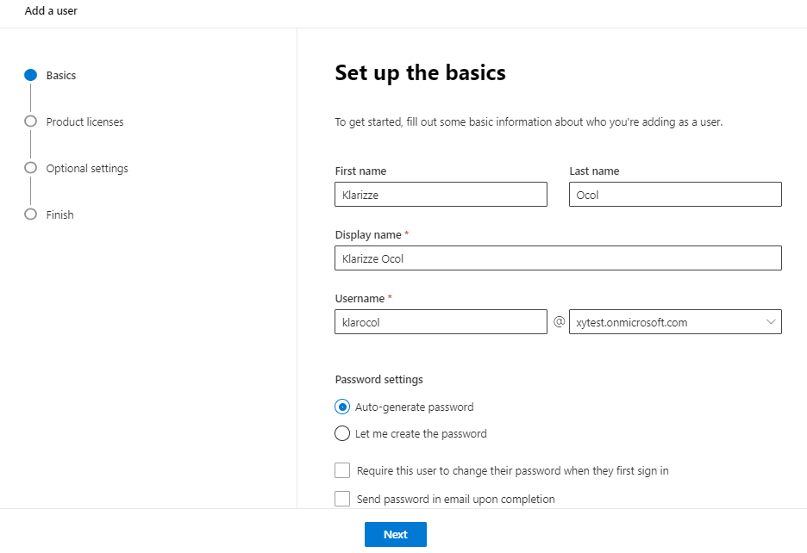The width and height of the screenshot is (807, 553).
Task: Check Send password in email upon completion
Action: (342, 499)
